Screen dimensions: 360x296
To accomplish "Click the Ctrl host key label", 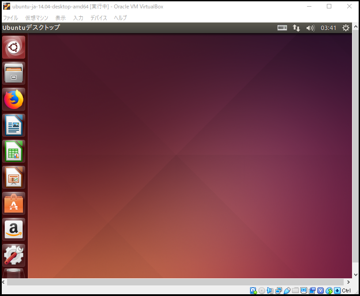I will click(x=346, y=291).
